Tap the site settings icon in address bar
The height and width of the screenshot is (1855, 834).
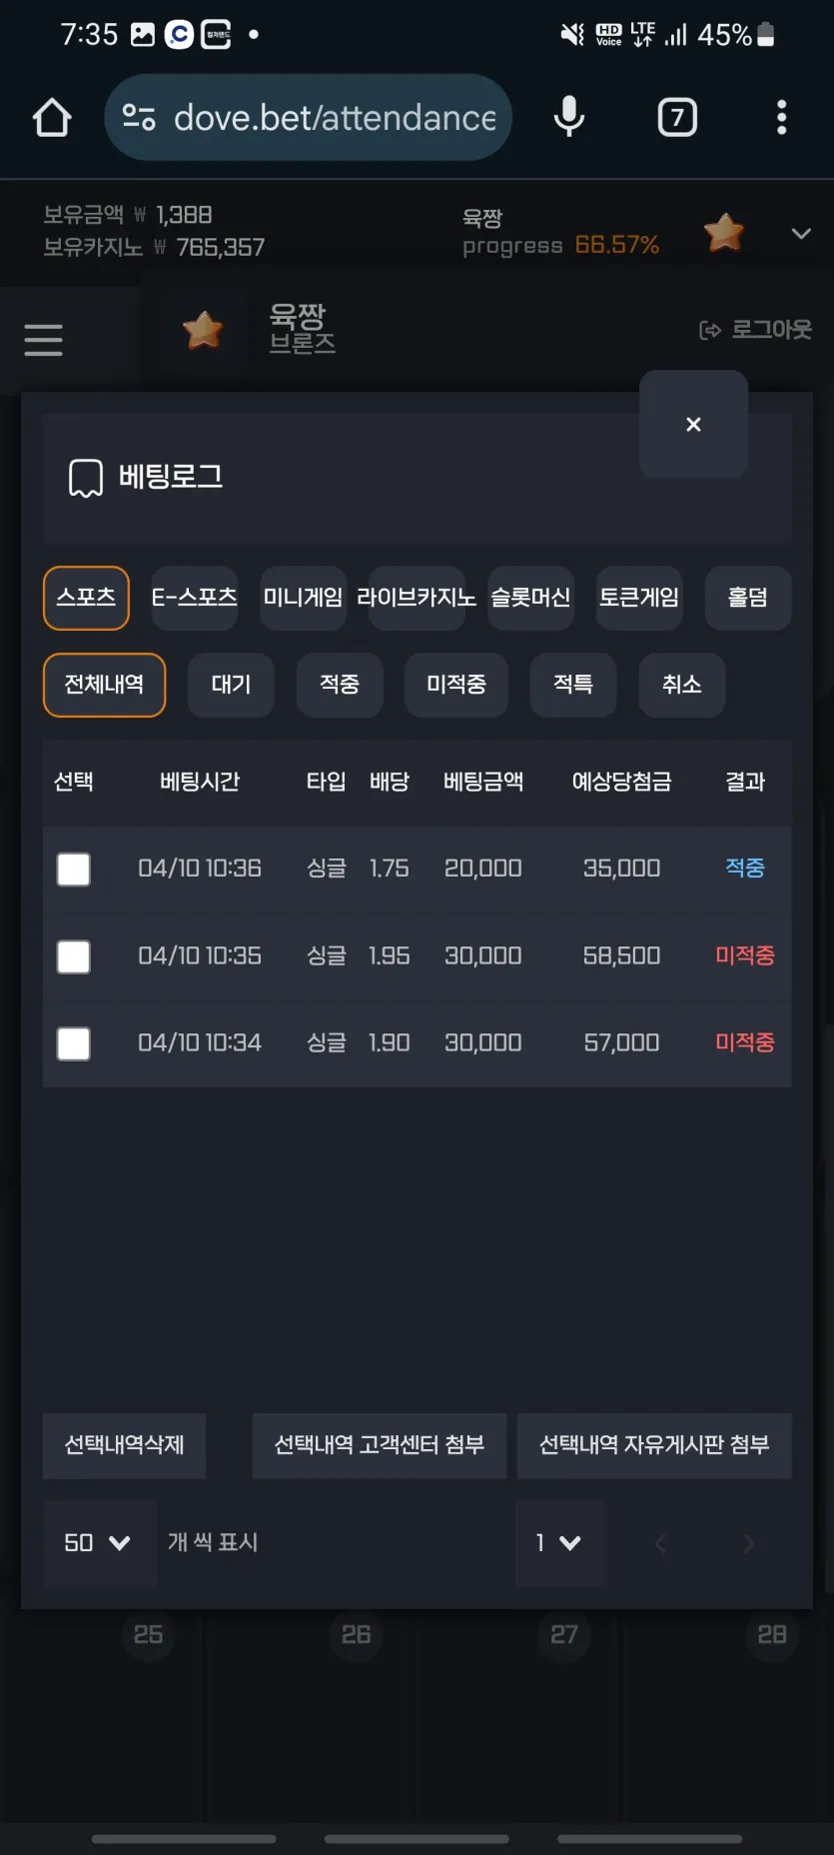tap(139, 118)
